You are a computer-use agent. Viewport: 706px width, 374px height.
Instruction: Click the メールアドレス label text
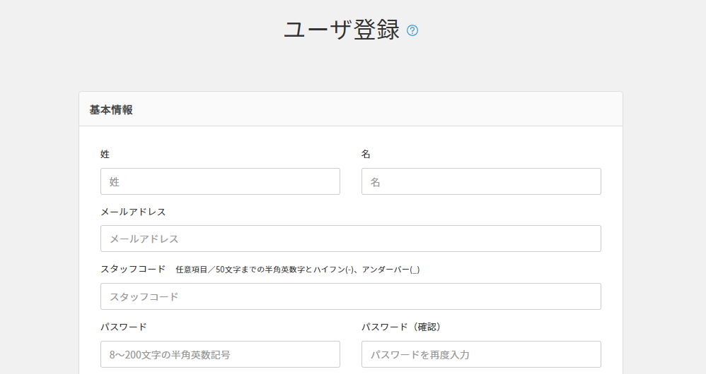tap(133, 212)
